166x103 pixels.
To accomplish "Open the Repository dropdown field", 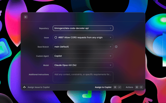I will point(80,28).
